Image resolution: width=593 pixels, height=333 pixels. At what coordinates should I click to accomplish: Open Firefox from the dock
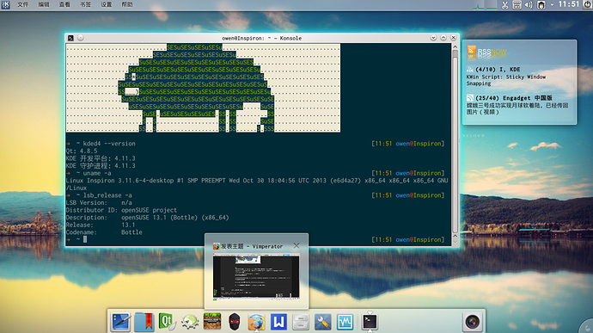pyautogui.click(x=256, y=322)
